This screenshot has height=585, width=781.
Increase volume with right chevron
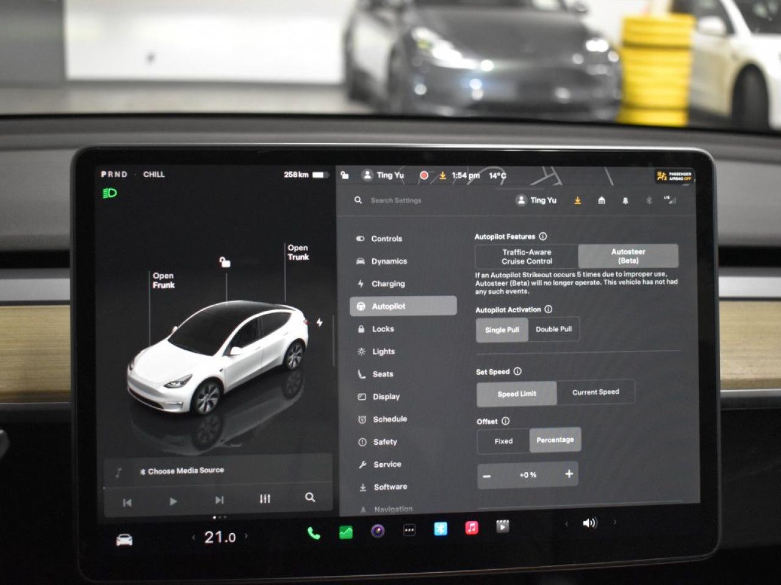tap(614, 522)
